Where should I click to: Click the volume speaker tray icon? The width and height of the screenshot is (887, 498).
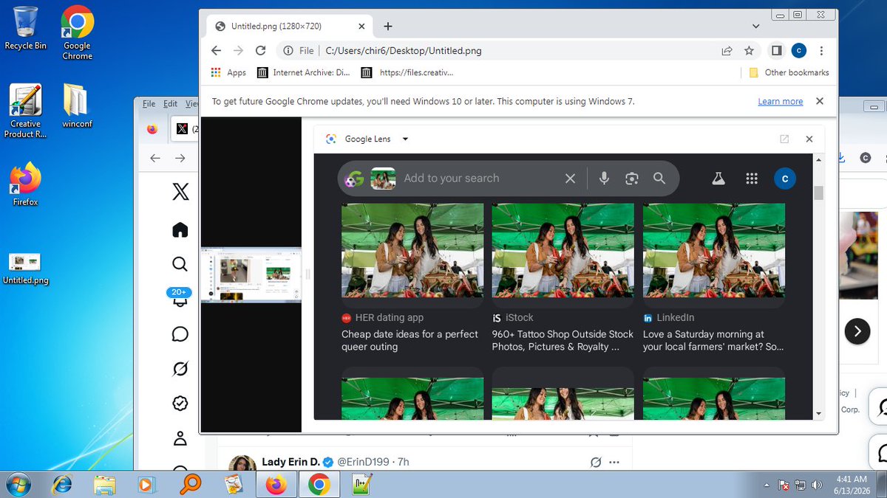(x=817, y=485)
